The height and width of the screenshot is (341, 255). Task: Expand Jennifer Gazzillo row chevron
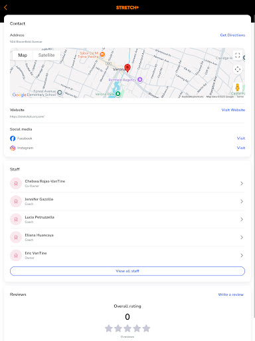[242, 201]
